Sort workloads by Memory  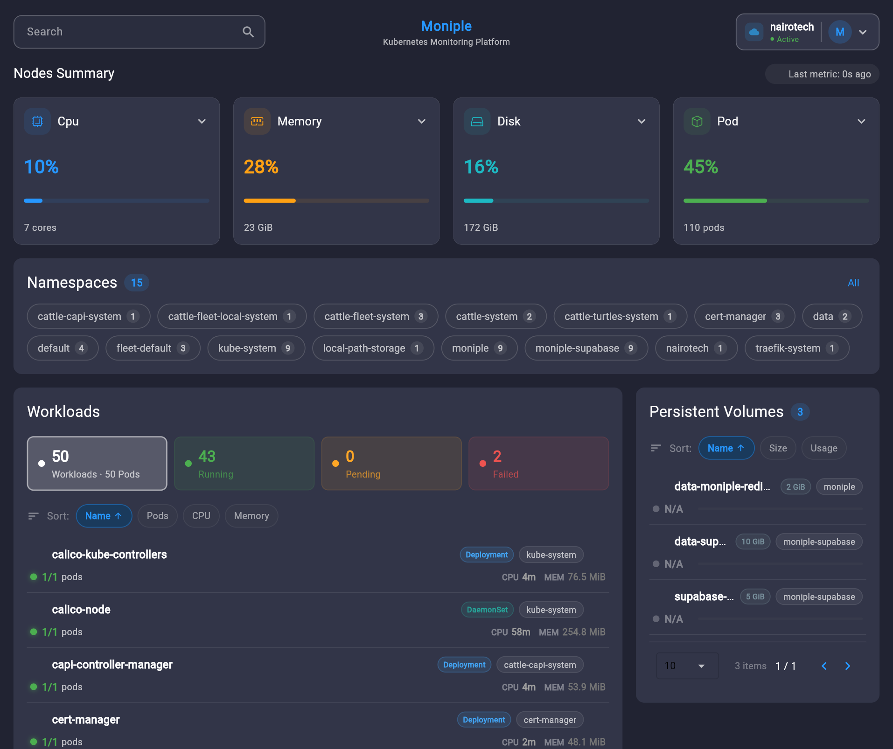(x=251, y=516)
